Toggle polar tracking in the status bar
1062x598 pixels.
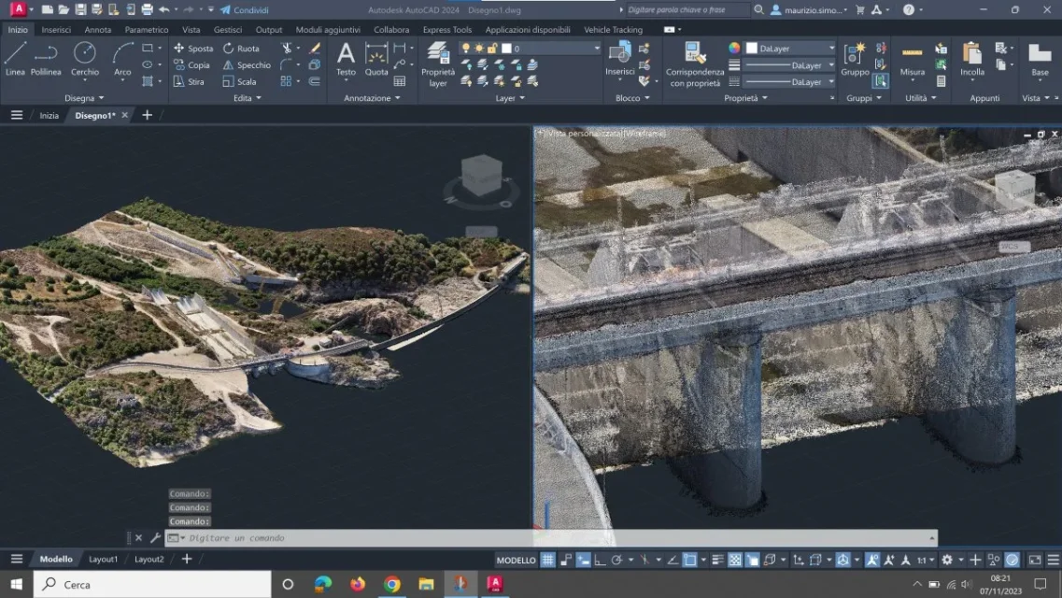[x=616, y=560]
